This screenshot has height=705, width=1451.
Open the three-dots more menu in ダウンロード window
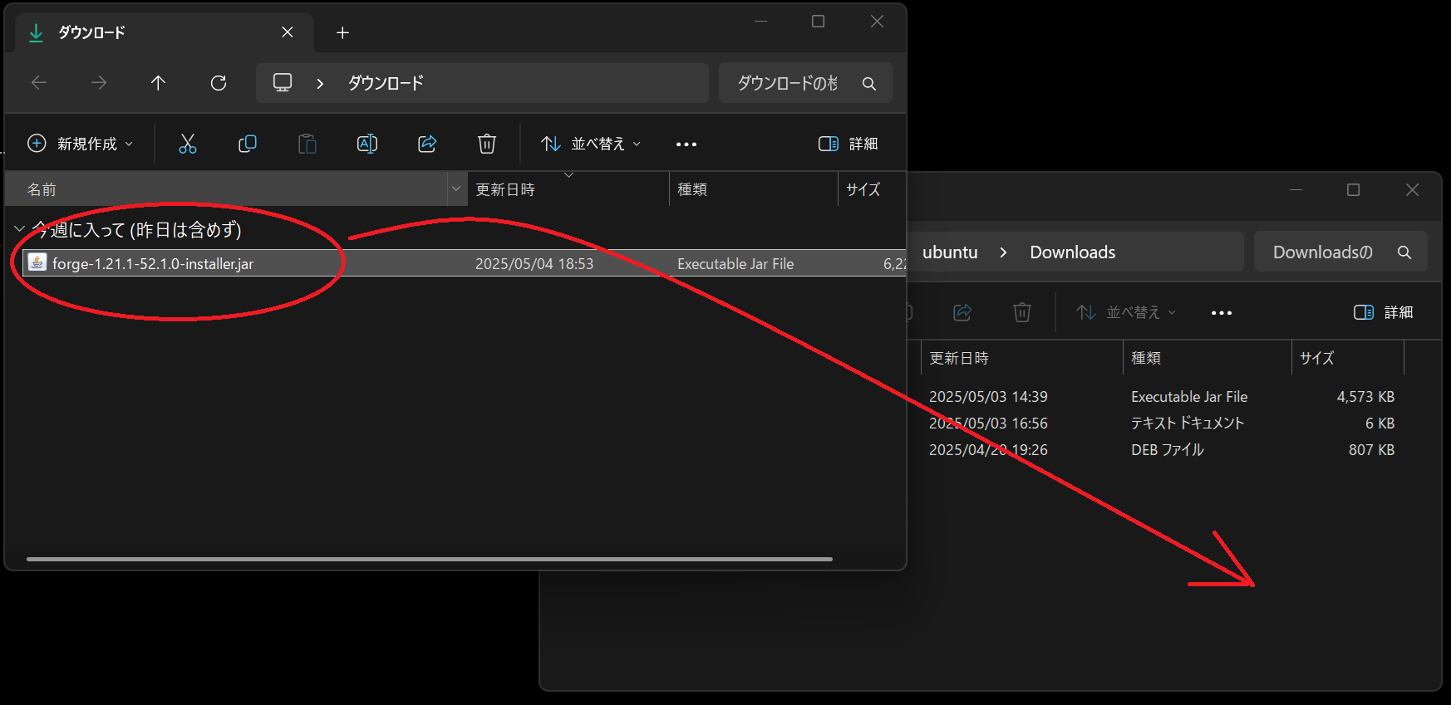686,144
